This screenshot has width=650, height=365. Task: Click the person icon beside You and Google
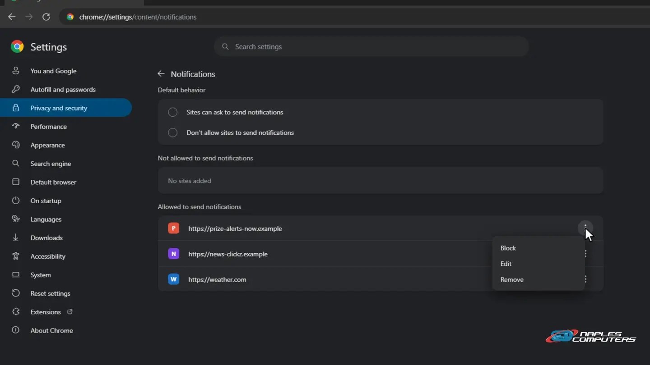(16, 71)
